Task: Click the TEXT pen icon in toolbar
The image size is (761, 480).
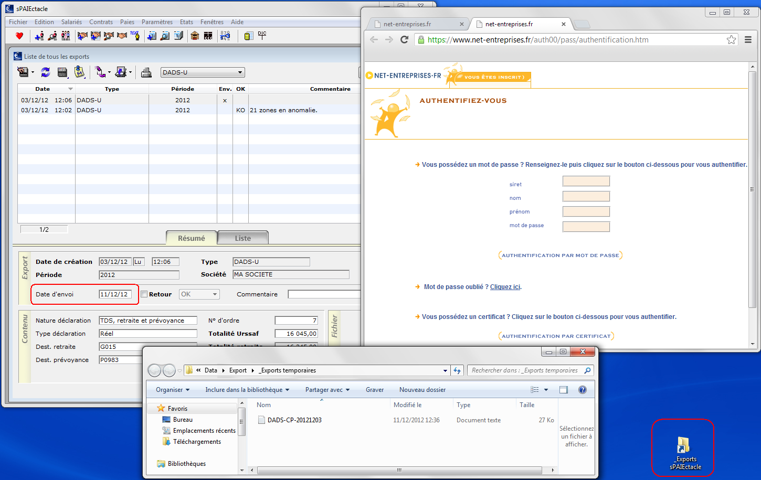Action: click(135, 36)
